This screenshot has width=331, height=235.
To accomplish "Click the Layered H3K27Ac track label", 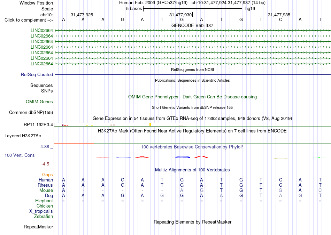I will 23,136.
